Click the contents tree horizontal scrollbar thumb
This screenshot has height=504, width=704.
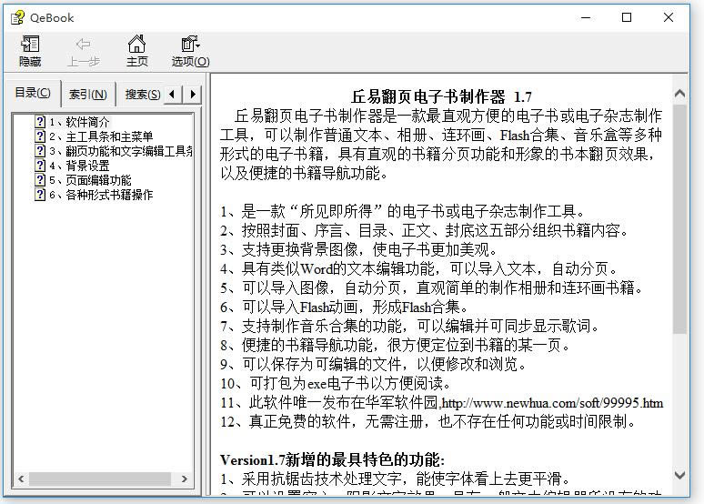click(100, 479)
